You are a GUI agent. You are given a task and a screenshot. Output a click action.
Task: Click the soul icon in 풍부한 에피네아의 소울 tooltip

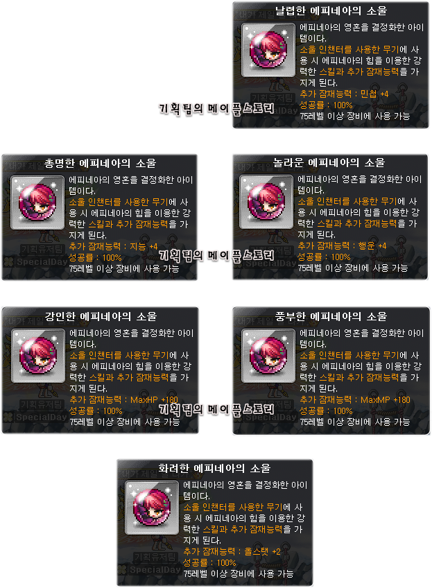pos(268,356)
